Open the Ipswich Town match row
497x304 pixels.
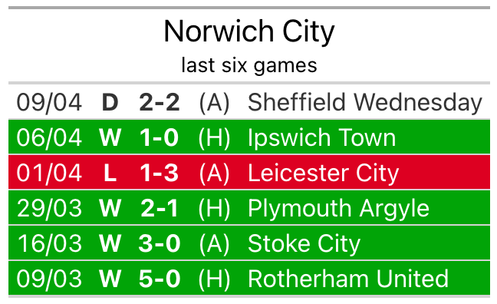249,137
